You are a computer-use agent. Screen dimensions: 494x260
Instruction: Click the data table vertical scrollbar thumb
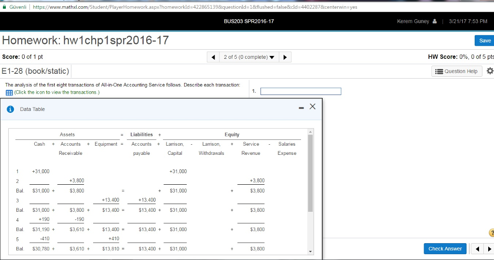coord(310,173)
